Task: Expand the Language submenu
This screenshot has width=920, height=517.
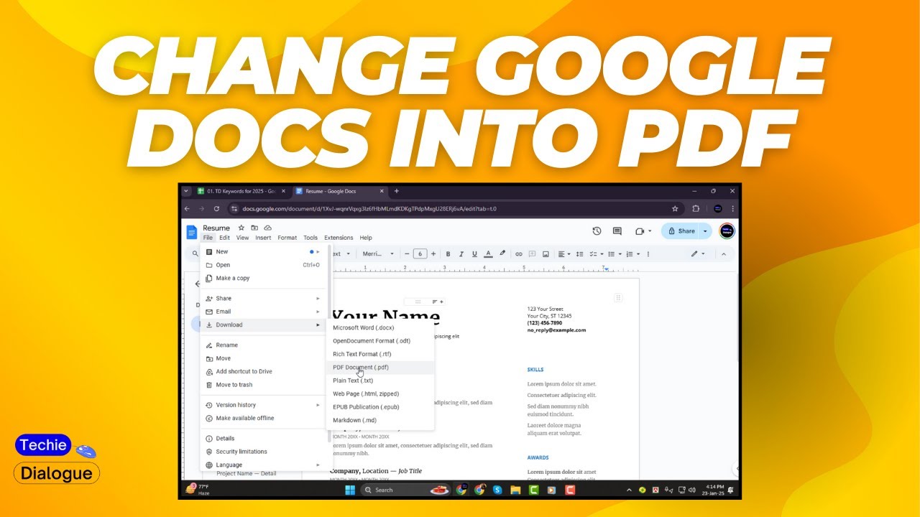Action: [x=263, y=465]
